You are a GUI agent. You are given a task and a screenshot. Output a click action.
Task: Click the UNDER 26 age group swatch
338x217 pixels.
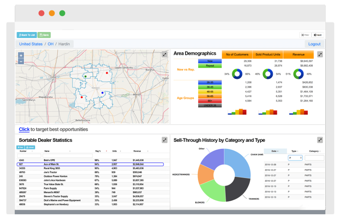pyautogui.click(x=210, y=105)
